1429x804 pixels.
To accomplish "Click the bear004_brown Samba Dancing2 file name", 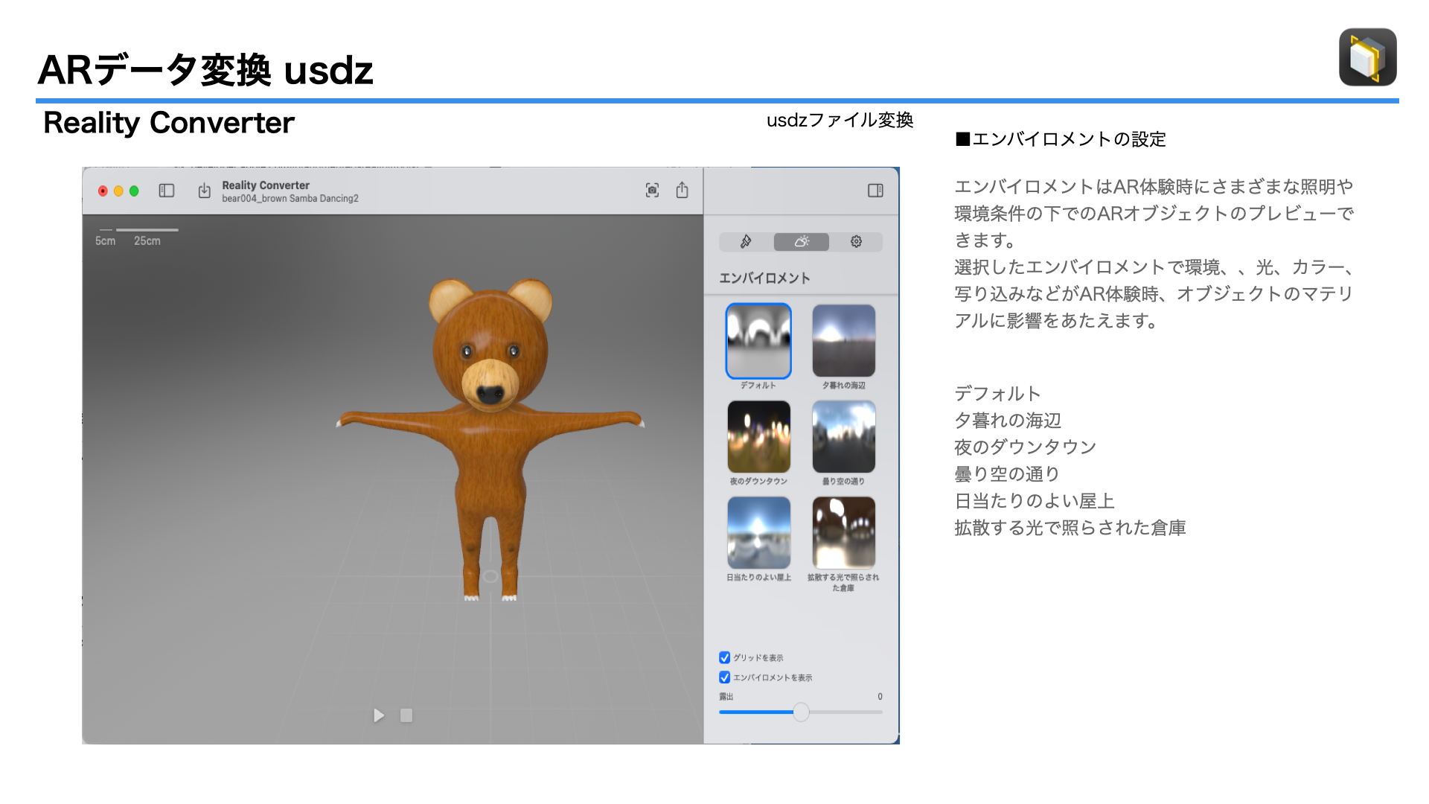I will point(290,199).
